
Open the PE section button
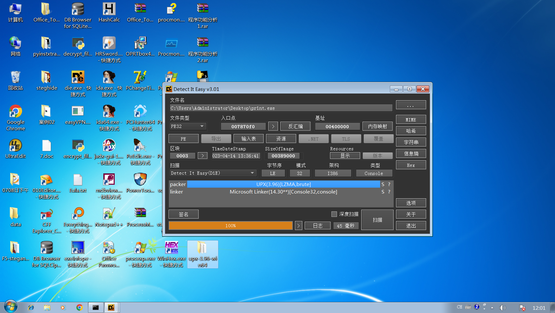[x=184, y=139]
